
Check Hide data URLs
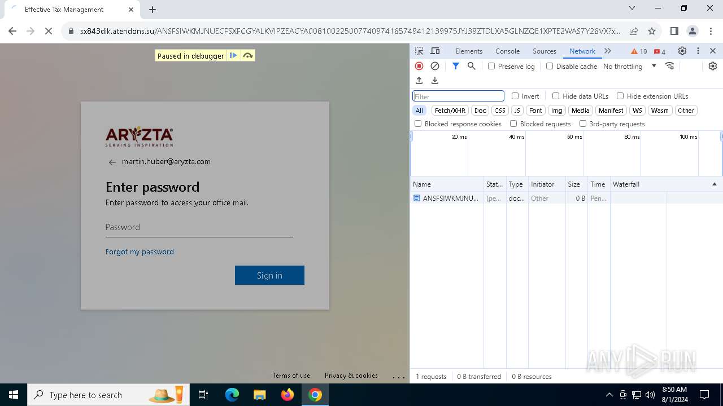point(556,96)
